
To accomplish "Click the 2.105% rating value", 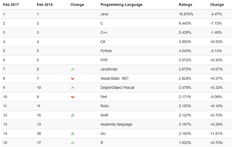I will [x=185, y=133].
